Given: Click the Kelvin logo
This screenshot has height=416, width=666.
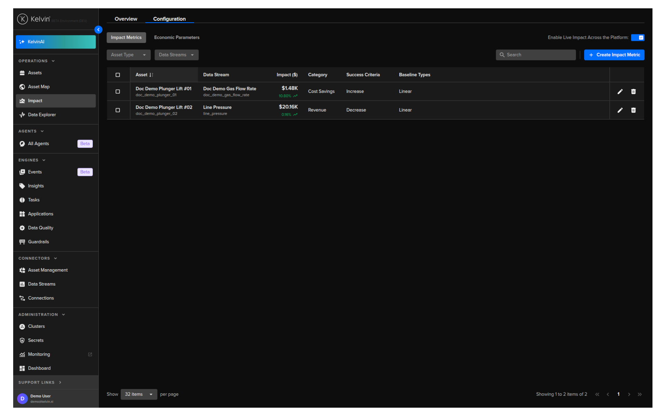Looking at the screenshot, I should (x=34, y=19).
